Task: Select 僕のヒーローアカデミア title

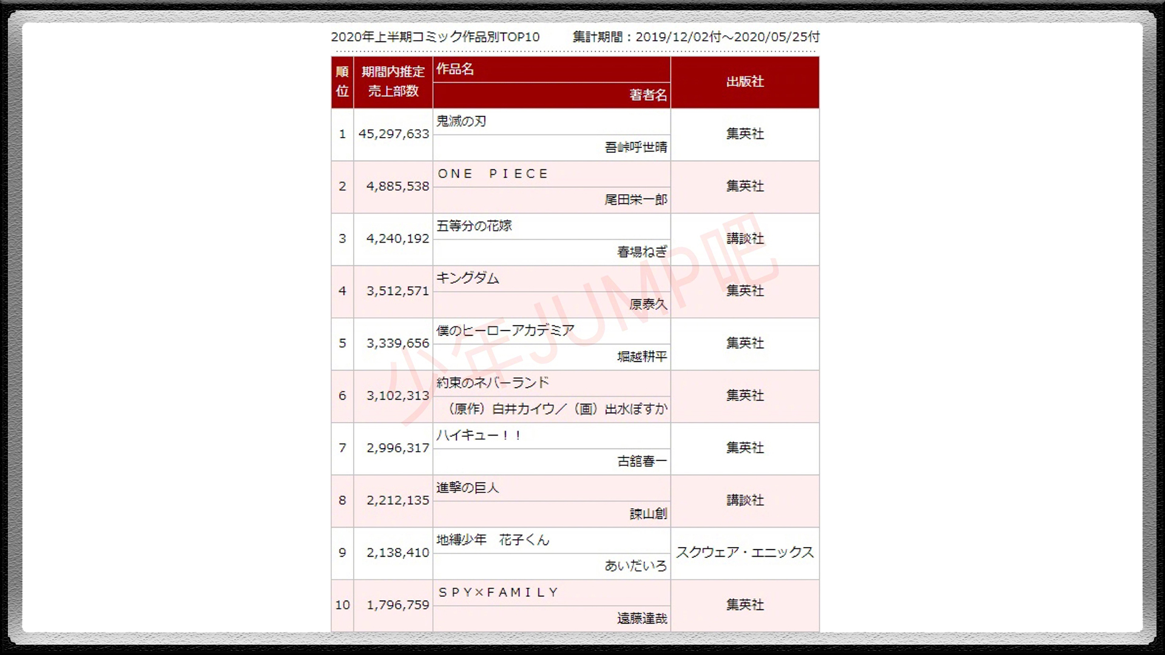Action: (x=505, y=331)
